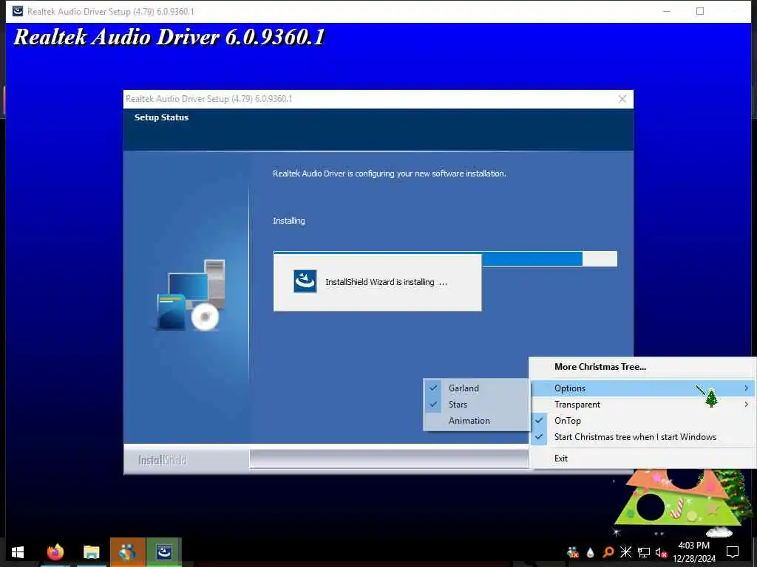757x567 pixels.
Task: Open the taskbar clock showing 4:03 PM
Action: click(693, 552)
